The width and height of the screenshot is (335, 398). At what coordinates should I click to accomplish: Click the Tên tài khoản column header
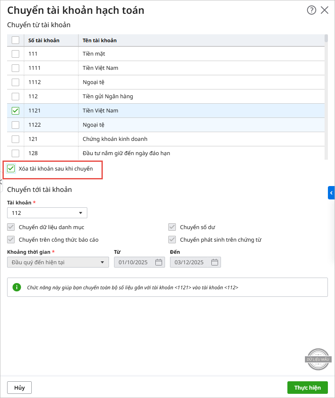point(100,41)
